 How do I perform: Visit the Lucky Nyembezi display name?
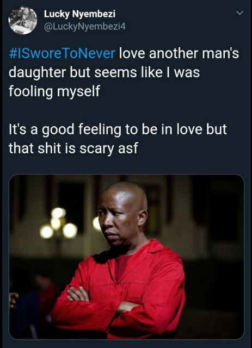(x=79, y=14)
